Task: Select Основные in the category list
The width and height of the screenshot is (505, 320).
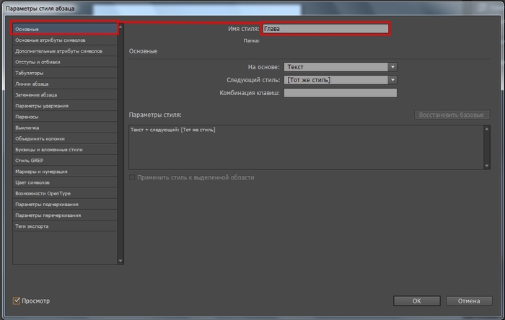Action: 63,29
